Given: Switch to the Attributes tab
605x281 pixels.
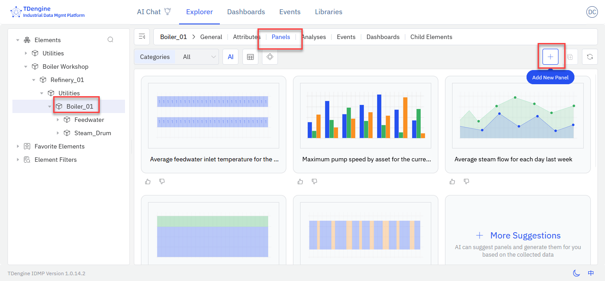Looking at the screenshot, I should (246, 37).
